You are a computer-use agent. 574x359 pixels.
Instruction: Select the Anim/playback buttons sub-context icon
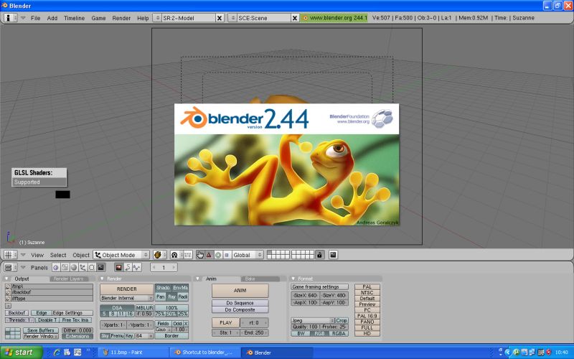coord(128,267)
